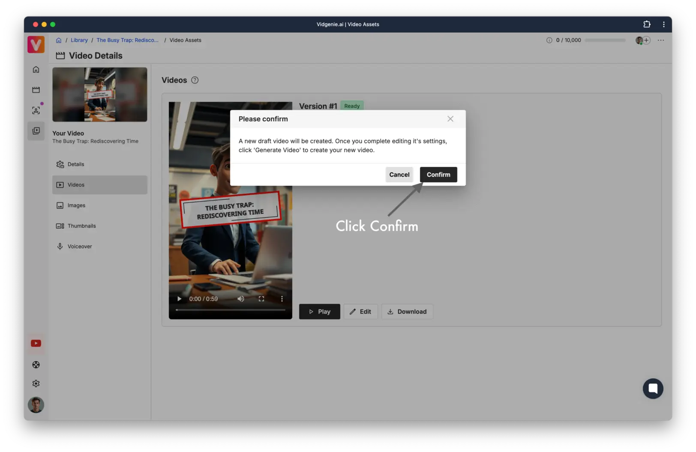
Task: Click the Version #1 heading
Action: [318, 106]
